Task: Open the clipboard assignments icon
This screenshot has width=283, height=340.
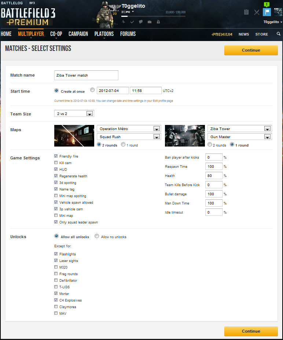Action: 246,12
